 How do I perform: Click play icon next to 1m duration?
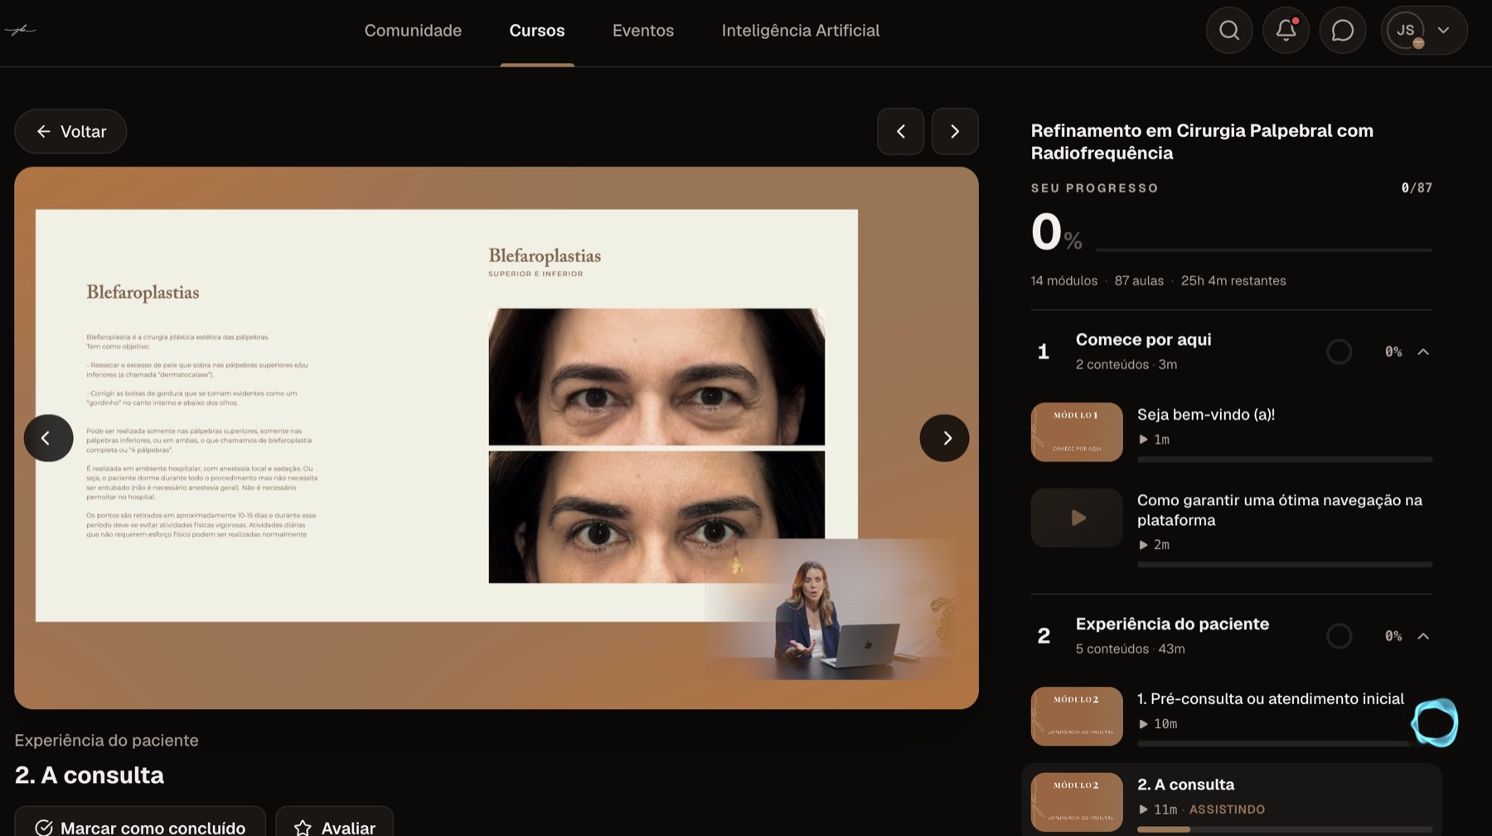pyautogui.click(x=1143, y=440)
